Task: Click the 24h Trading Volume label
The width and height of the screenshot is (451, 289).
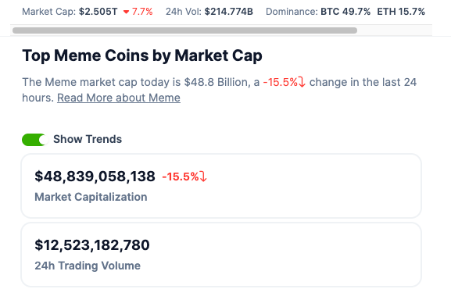Action: (x=88, y=266)
